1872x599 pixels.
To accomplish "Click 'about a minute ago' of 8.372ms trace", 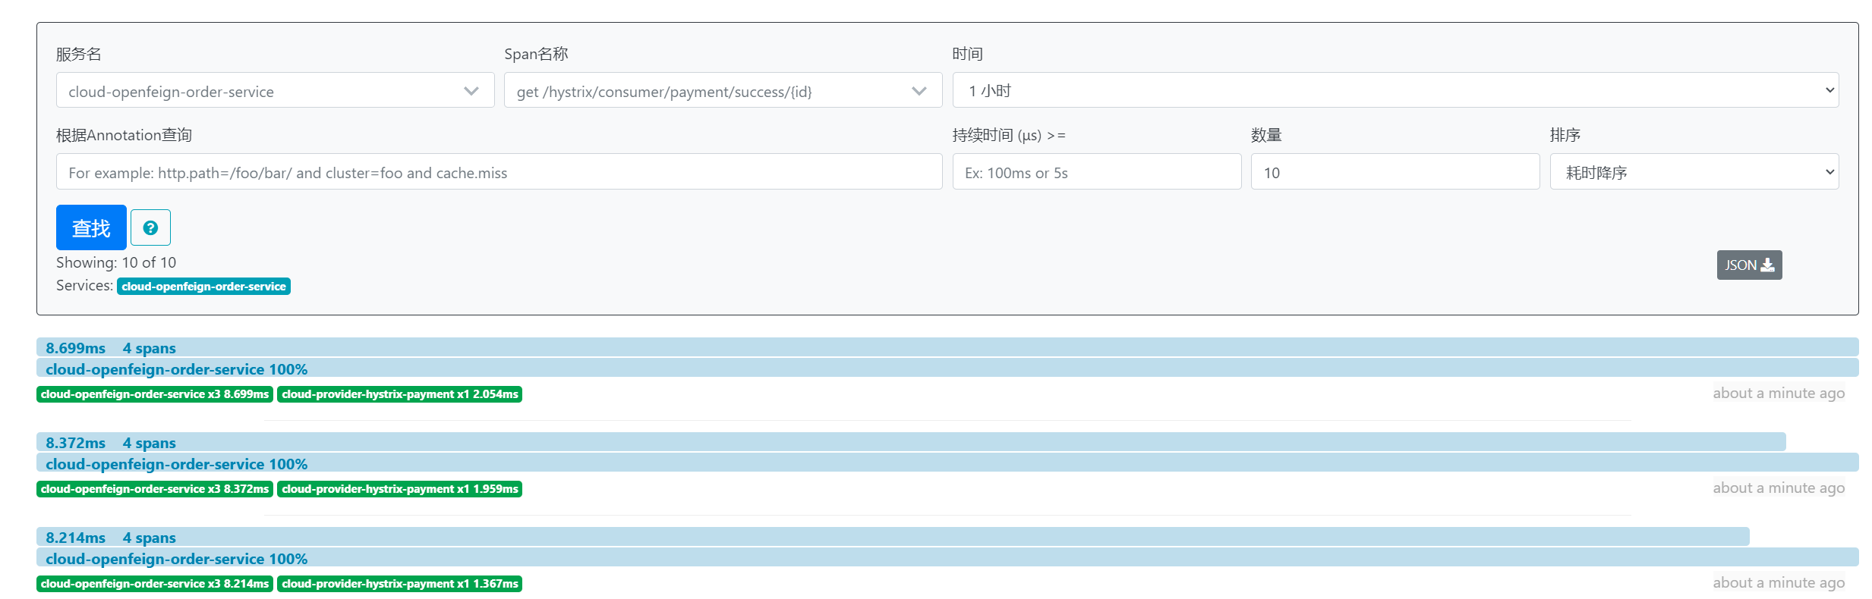I will [x=1779, y=488].
